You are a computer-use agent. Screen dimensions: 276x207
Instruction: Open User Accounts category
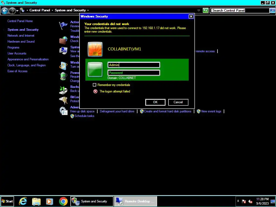(17, 53)
